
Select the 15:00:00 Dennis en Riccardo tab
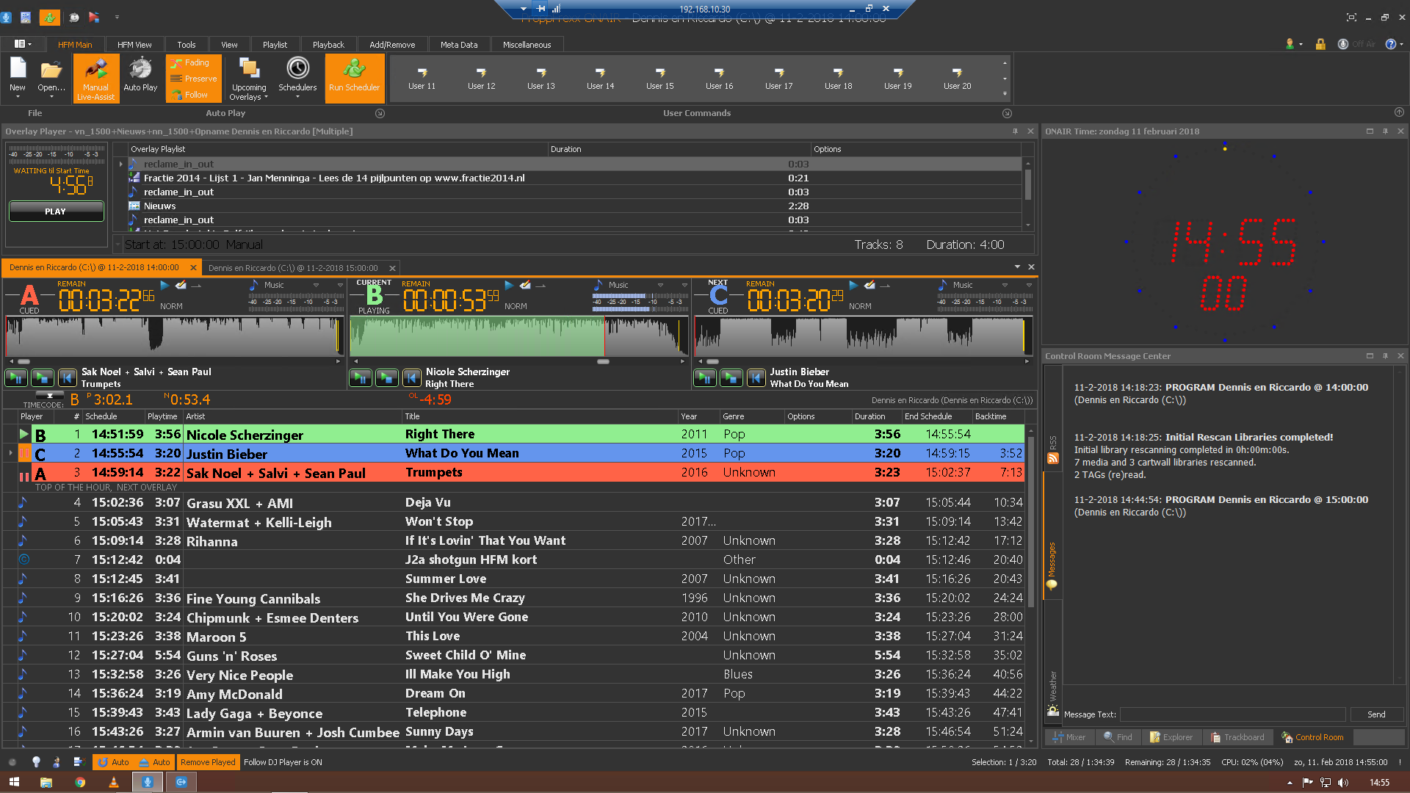click(293, 268)
